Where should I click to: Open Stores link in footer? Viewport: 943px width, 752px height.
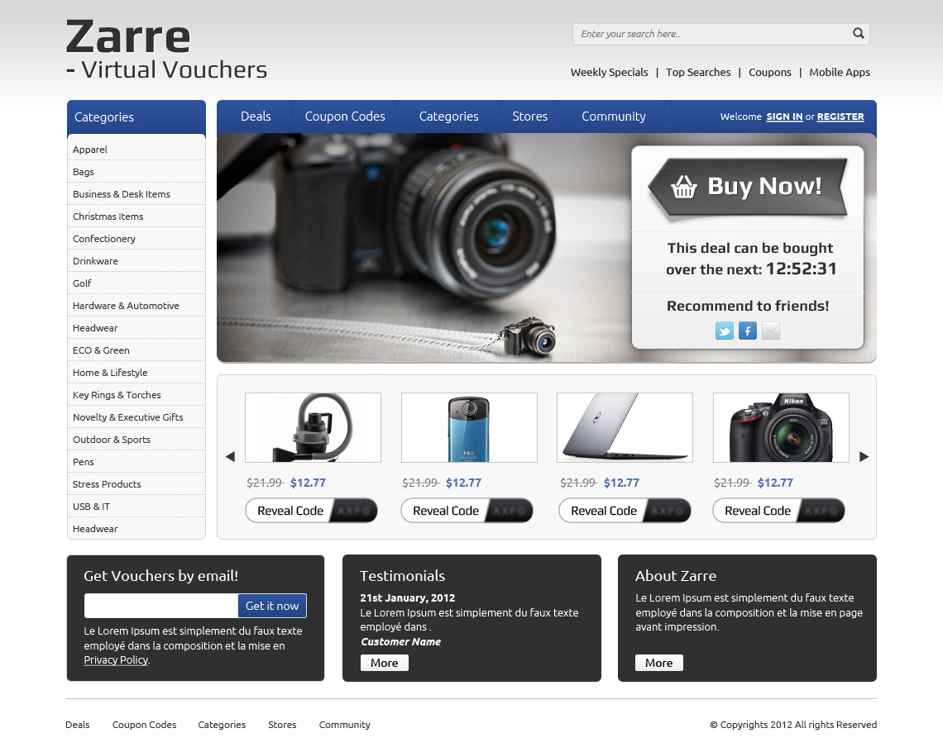pos(282,725)
